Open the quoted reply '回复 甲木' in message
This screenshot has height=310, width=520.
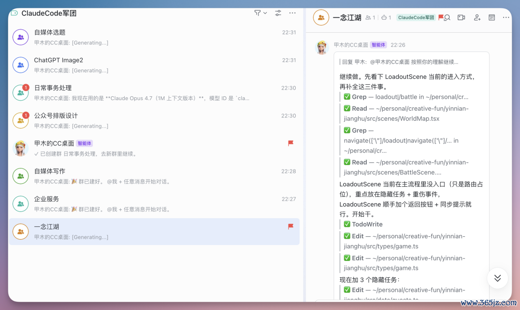[400, 62]
